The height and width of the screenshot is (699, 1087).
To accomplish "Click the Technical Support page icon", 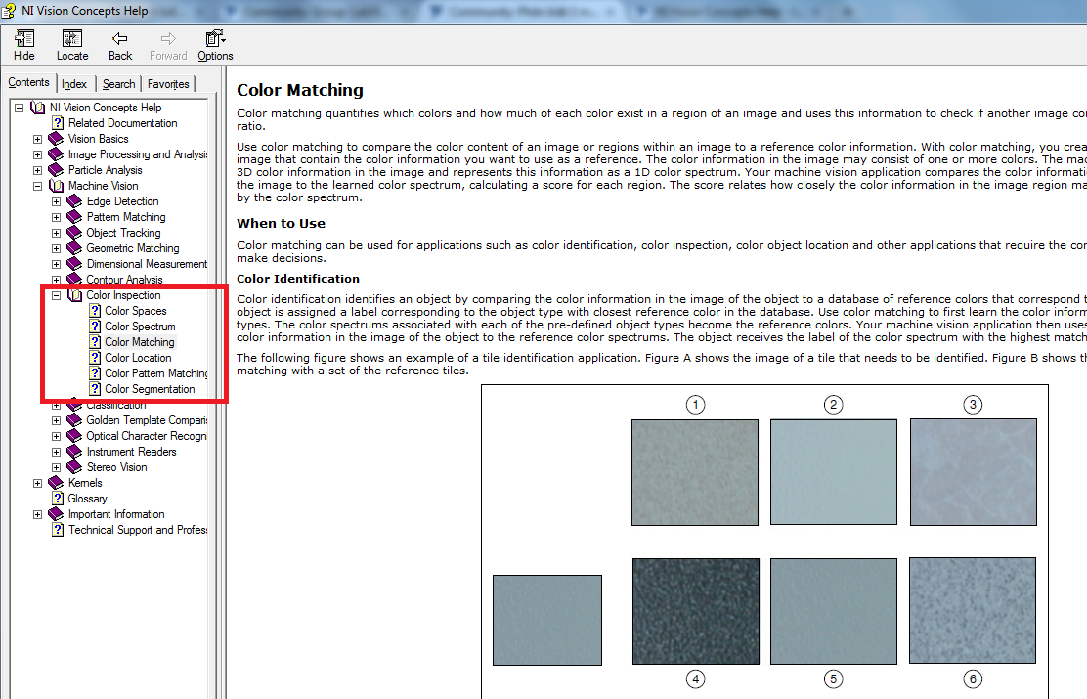I will pos(58,530).
